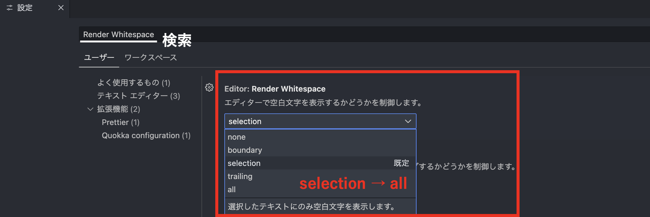Switch to the ワークスペース tab

150,57
